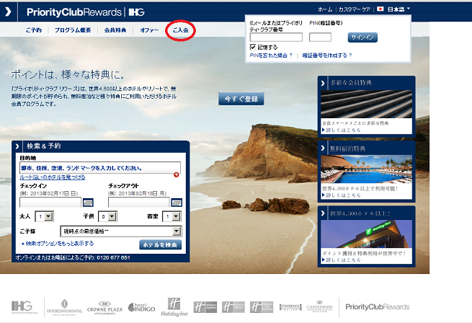Click the ホテルを検索 button

[161, 244]
